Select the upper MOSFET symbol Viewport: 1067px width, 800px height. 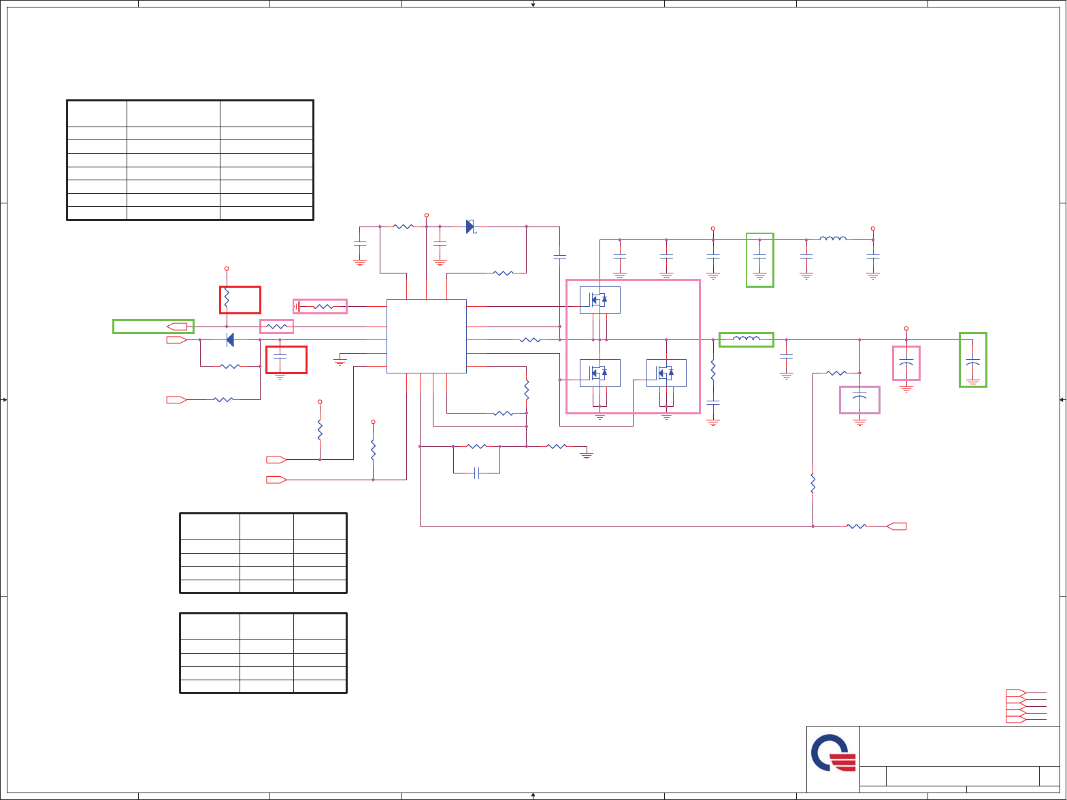pos(600,300)
